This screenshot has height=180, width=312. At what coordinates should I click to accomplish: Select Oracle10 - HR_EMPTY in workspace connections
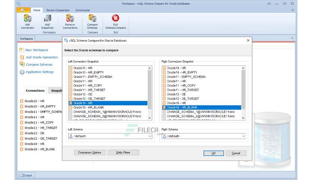click(38, 106)
